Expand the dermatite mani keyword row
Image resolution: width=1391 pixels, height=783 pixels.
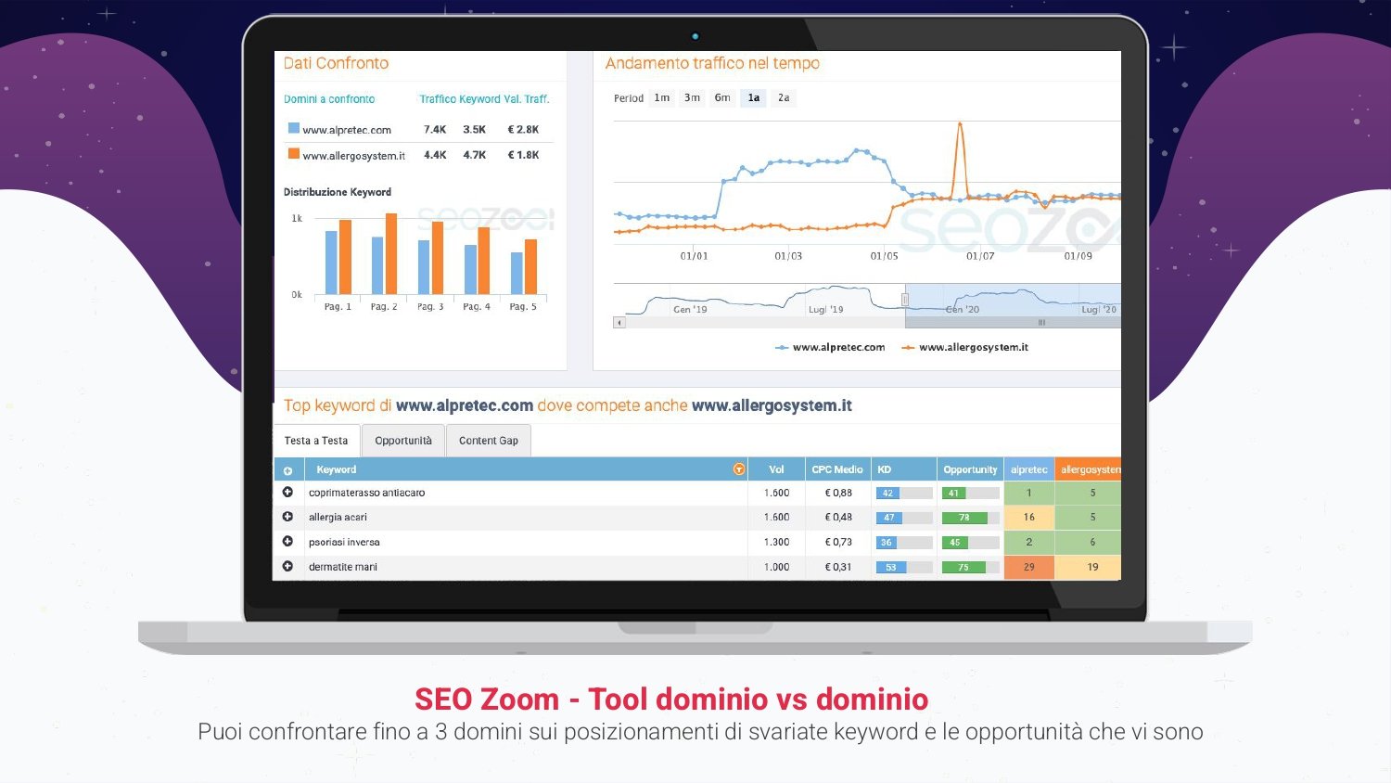287,566
